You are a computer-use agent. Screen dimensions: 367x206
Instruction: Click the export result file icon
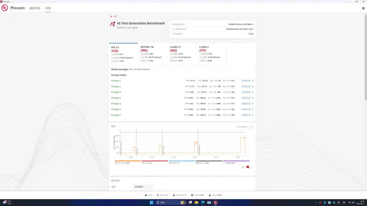pyautogui.click(x=174, y=195)
